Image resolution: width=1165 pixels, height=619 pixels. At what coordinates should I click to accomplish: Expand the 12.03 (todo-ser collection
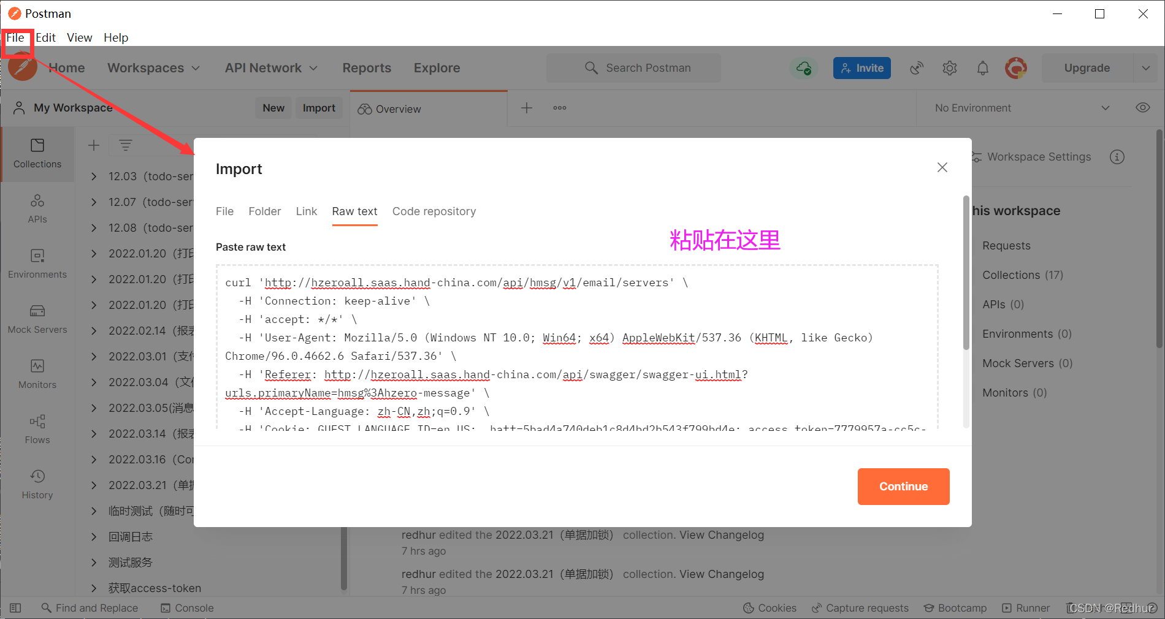(x=94, y=177)
